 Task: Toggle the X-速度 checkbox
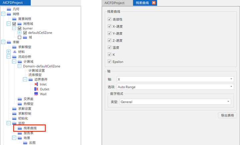click(109, 26)
